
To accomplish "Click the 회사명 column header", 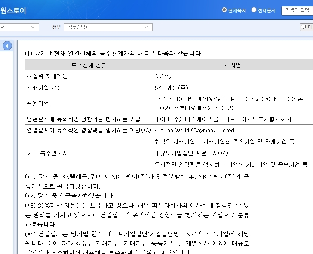I will pos(233,65).
